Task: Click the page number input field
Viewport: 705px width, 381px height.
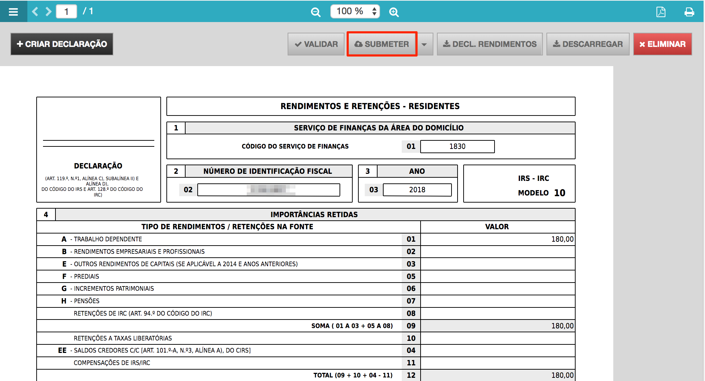Action: pyautogui.click(x=66, y=11)
